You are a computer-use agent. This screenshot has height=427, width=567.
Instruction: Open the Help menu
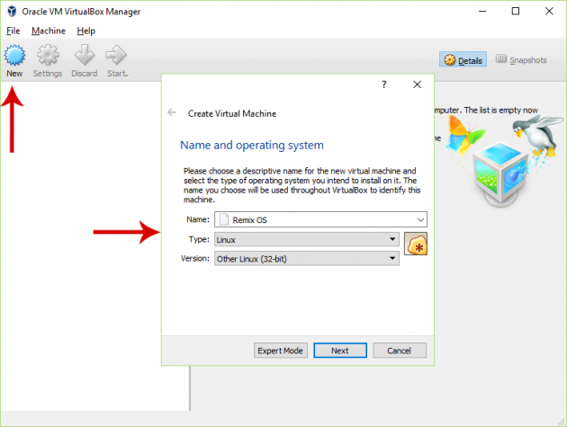[86, 31]
